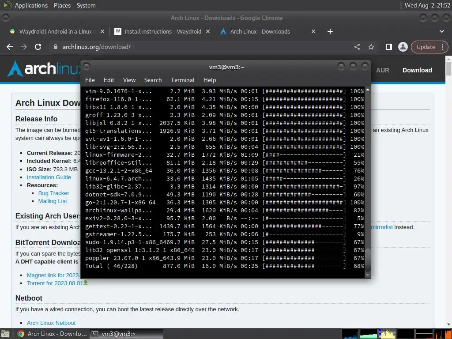Click the Magnet link for 2023 release

(x=53, y=275)
